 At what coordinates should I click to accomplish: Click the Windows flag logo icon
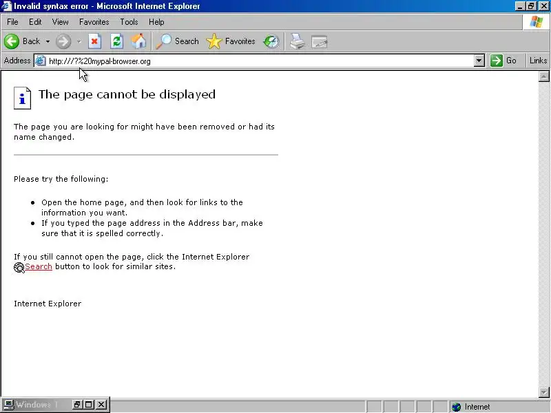pos(537,22)
